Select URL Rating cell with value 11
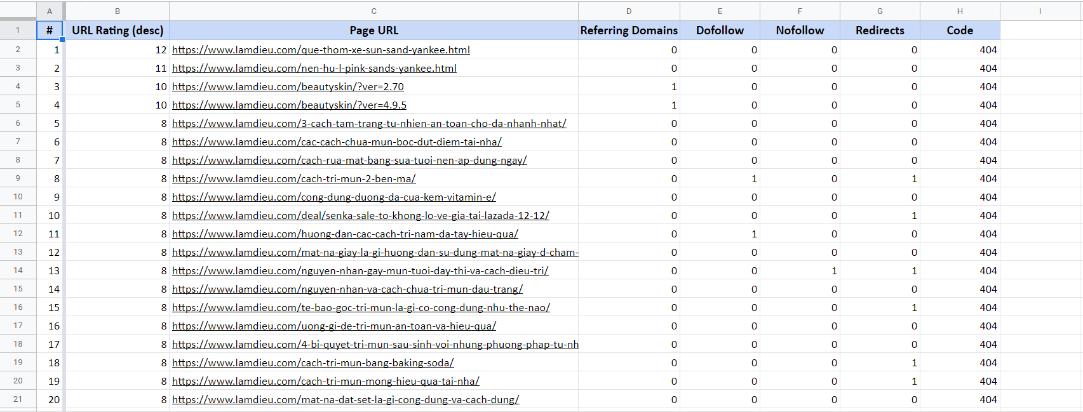The height and width of the screenshot is (412, 1083). pyautogui.click(x=118, y=68)
